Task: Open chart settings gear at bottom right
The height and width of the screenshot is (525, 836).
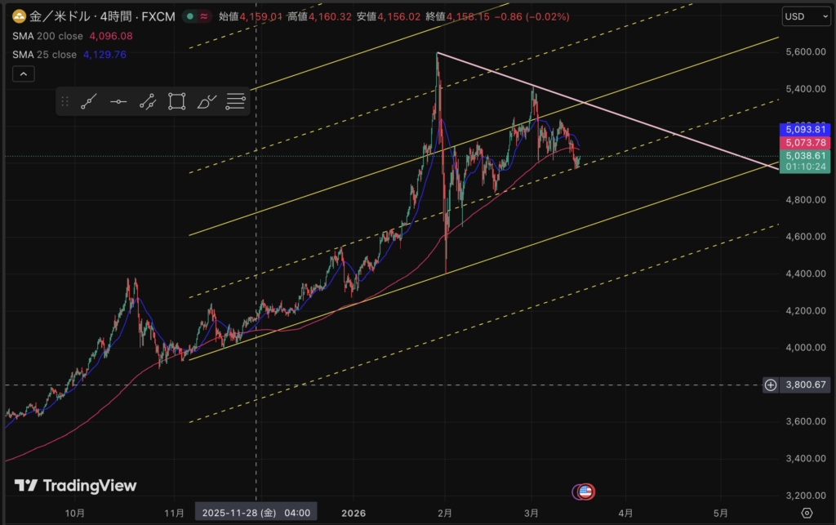Action: pyautogui.click(x=807, y=513)
